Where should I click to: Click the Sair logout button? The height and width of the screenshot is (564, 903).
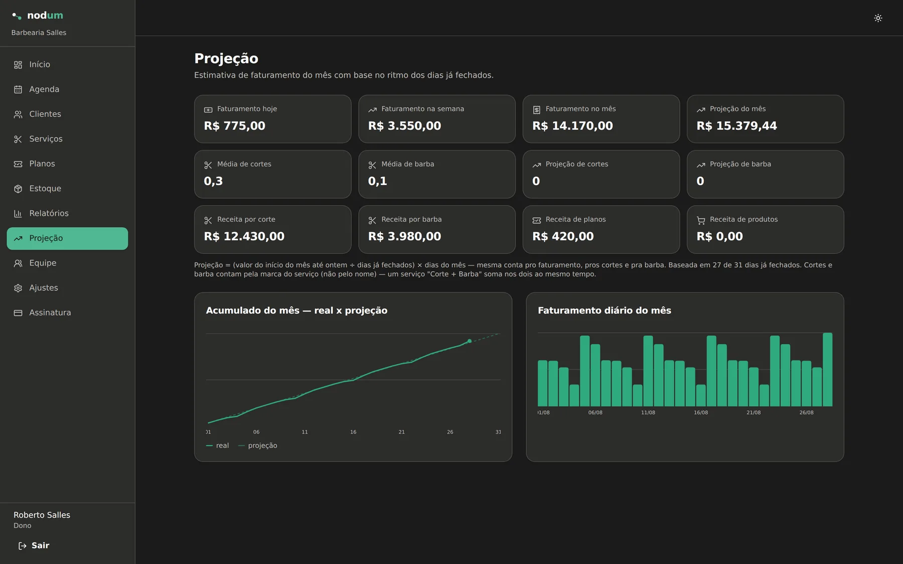coord(34,545)
